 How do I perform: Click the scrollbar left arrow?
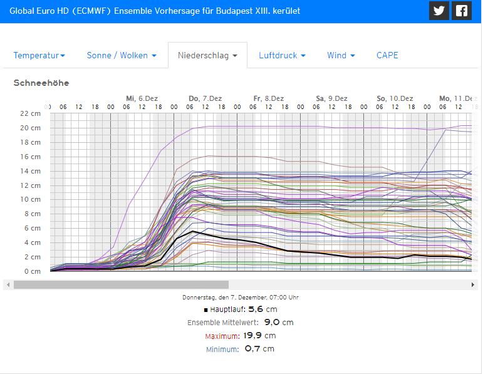coord(8,284)
